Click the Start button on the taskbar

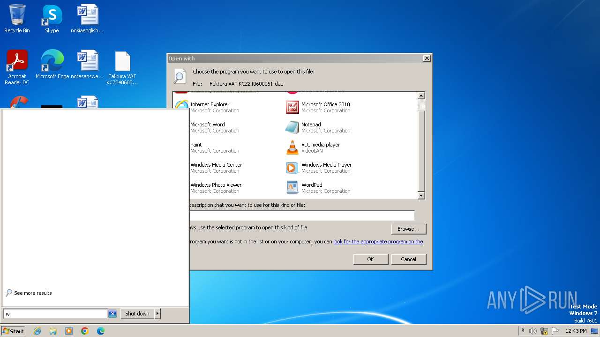tap(13, 331)
